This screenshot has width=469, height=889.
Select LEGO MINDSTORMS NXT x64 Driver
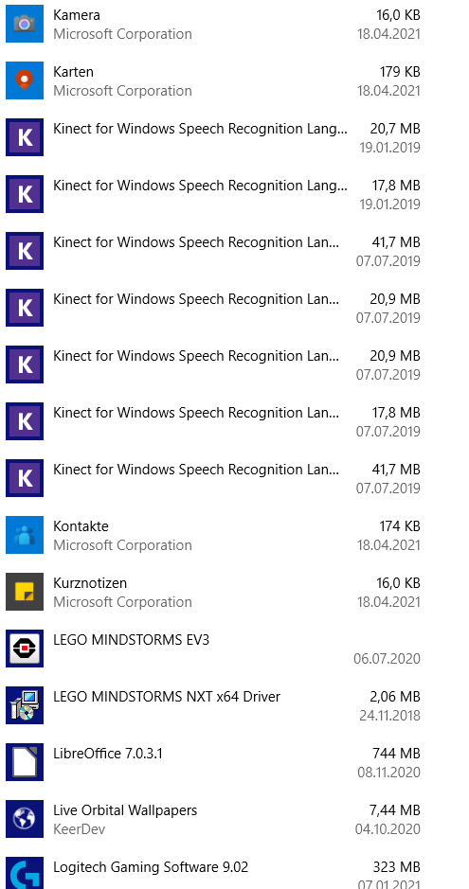point(213,705)
